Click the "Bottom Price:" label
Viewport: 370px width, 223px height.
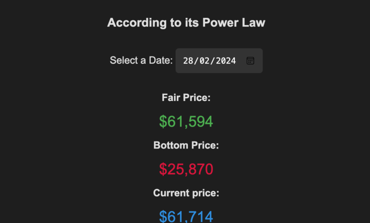(x=186, y=146)
